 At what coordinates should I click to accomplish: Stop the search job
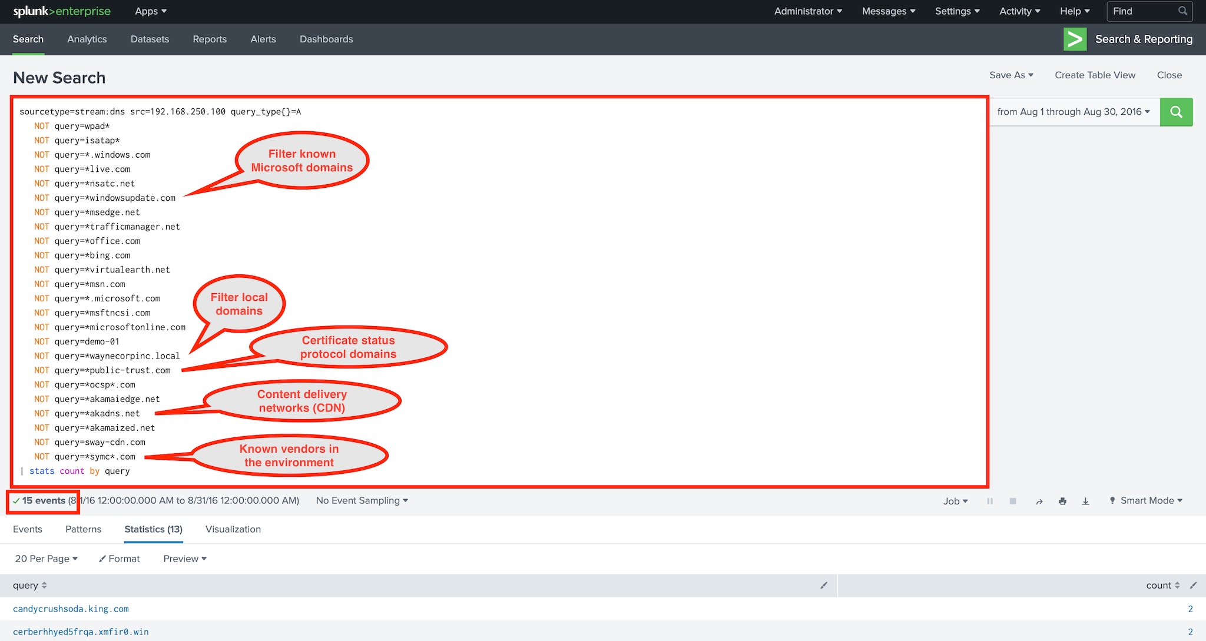(1013, 501)
